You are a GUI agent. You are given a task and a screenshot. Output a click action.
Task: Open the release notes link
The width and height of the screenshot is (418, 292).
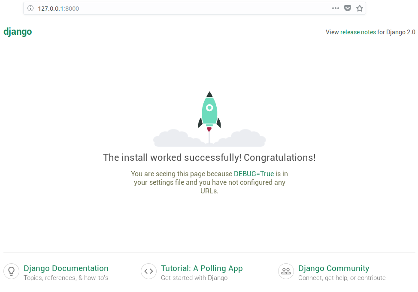[x=358, y=32]
